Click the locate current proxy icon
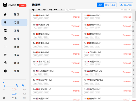 coord(34,10)
